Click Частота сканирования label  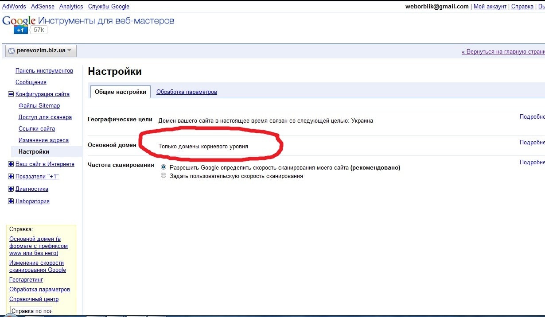[121, 165]
